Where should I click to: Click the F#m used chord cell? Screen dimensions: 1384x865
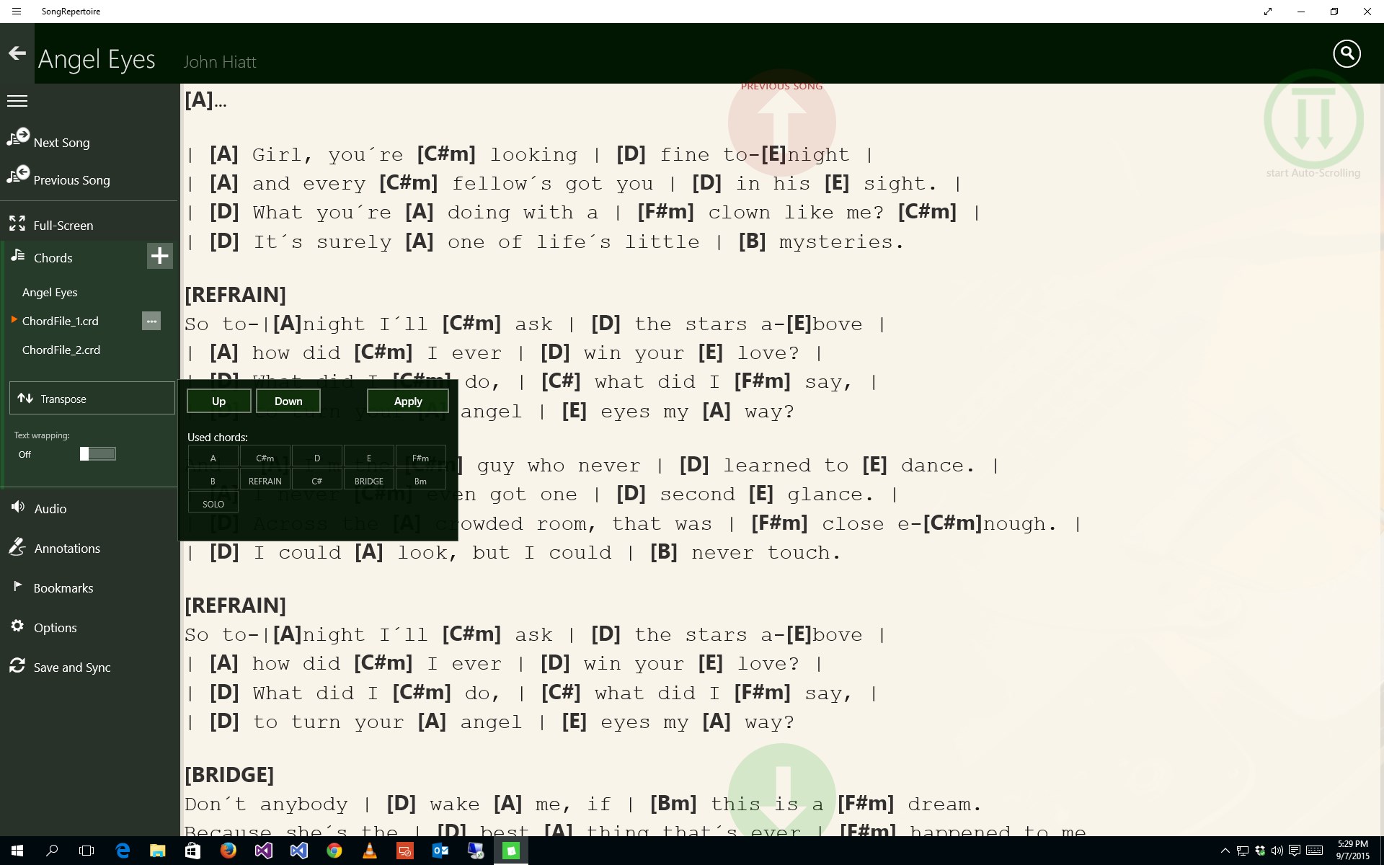pyautogui.click(x=420, y=458)
